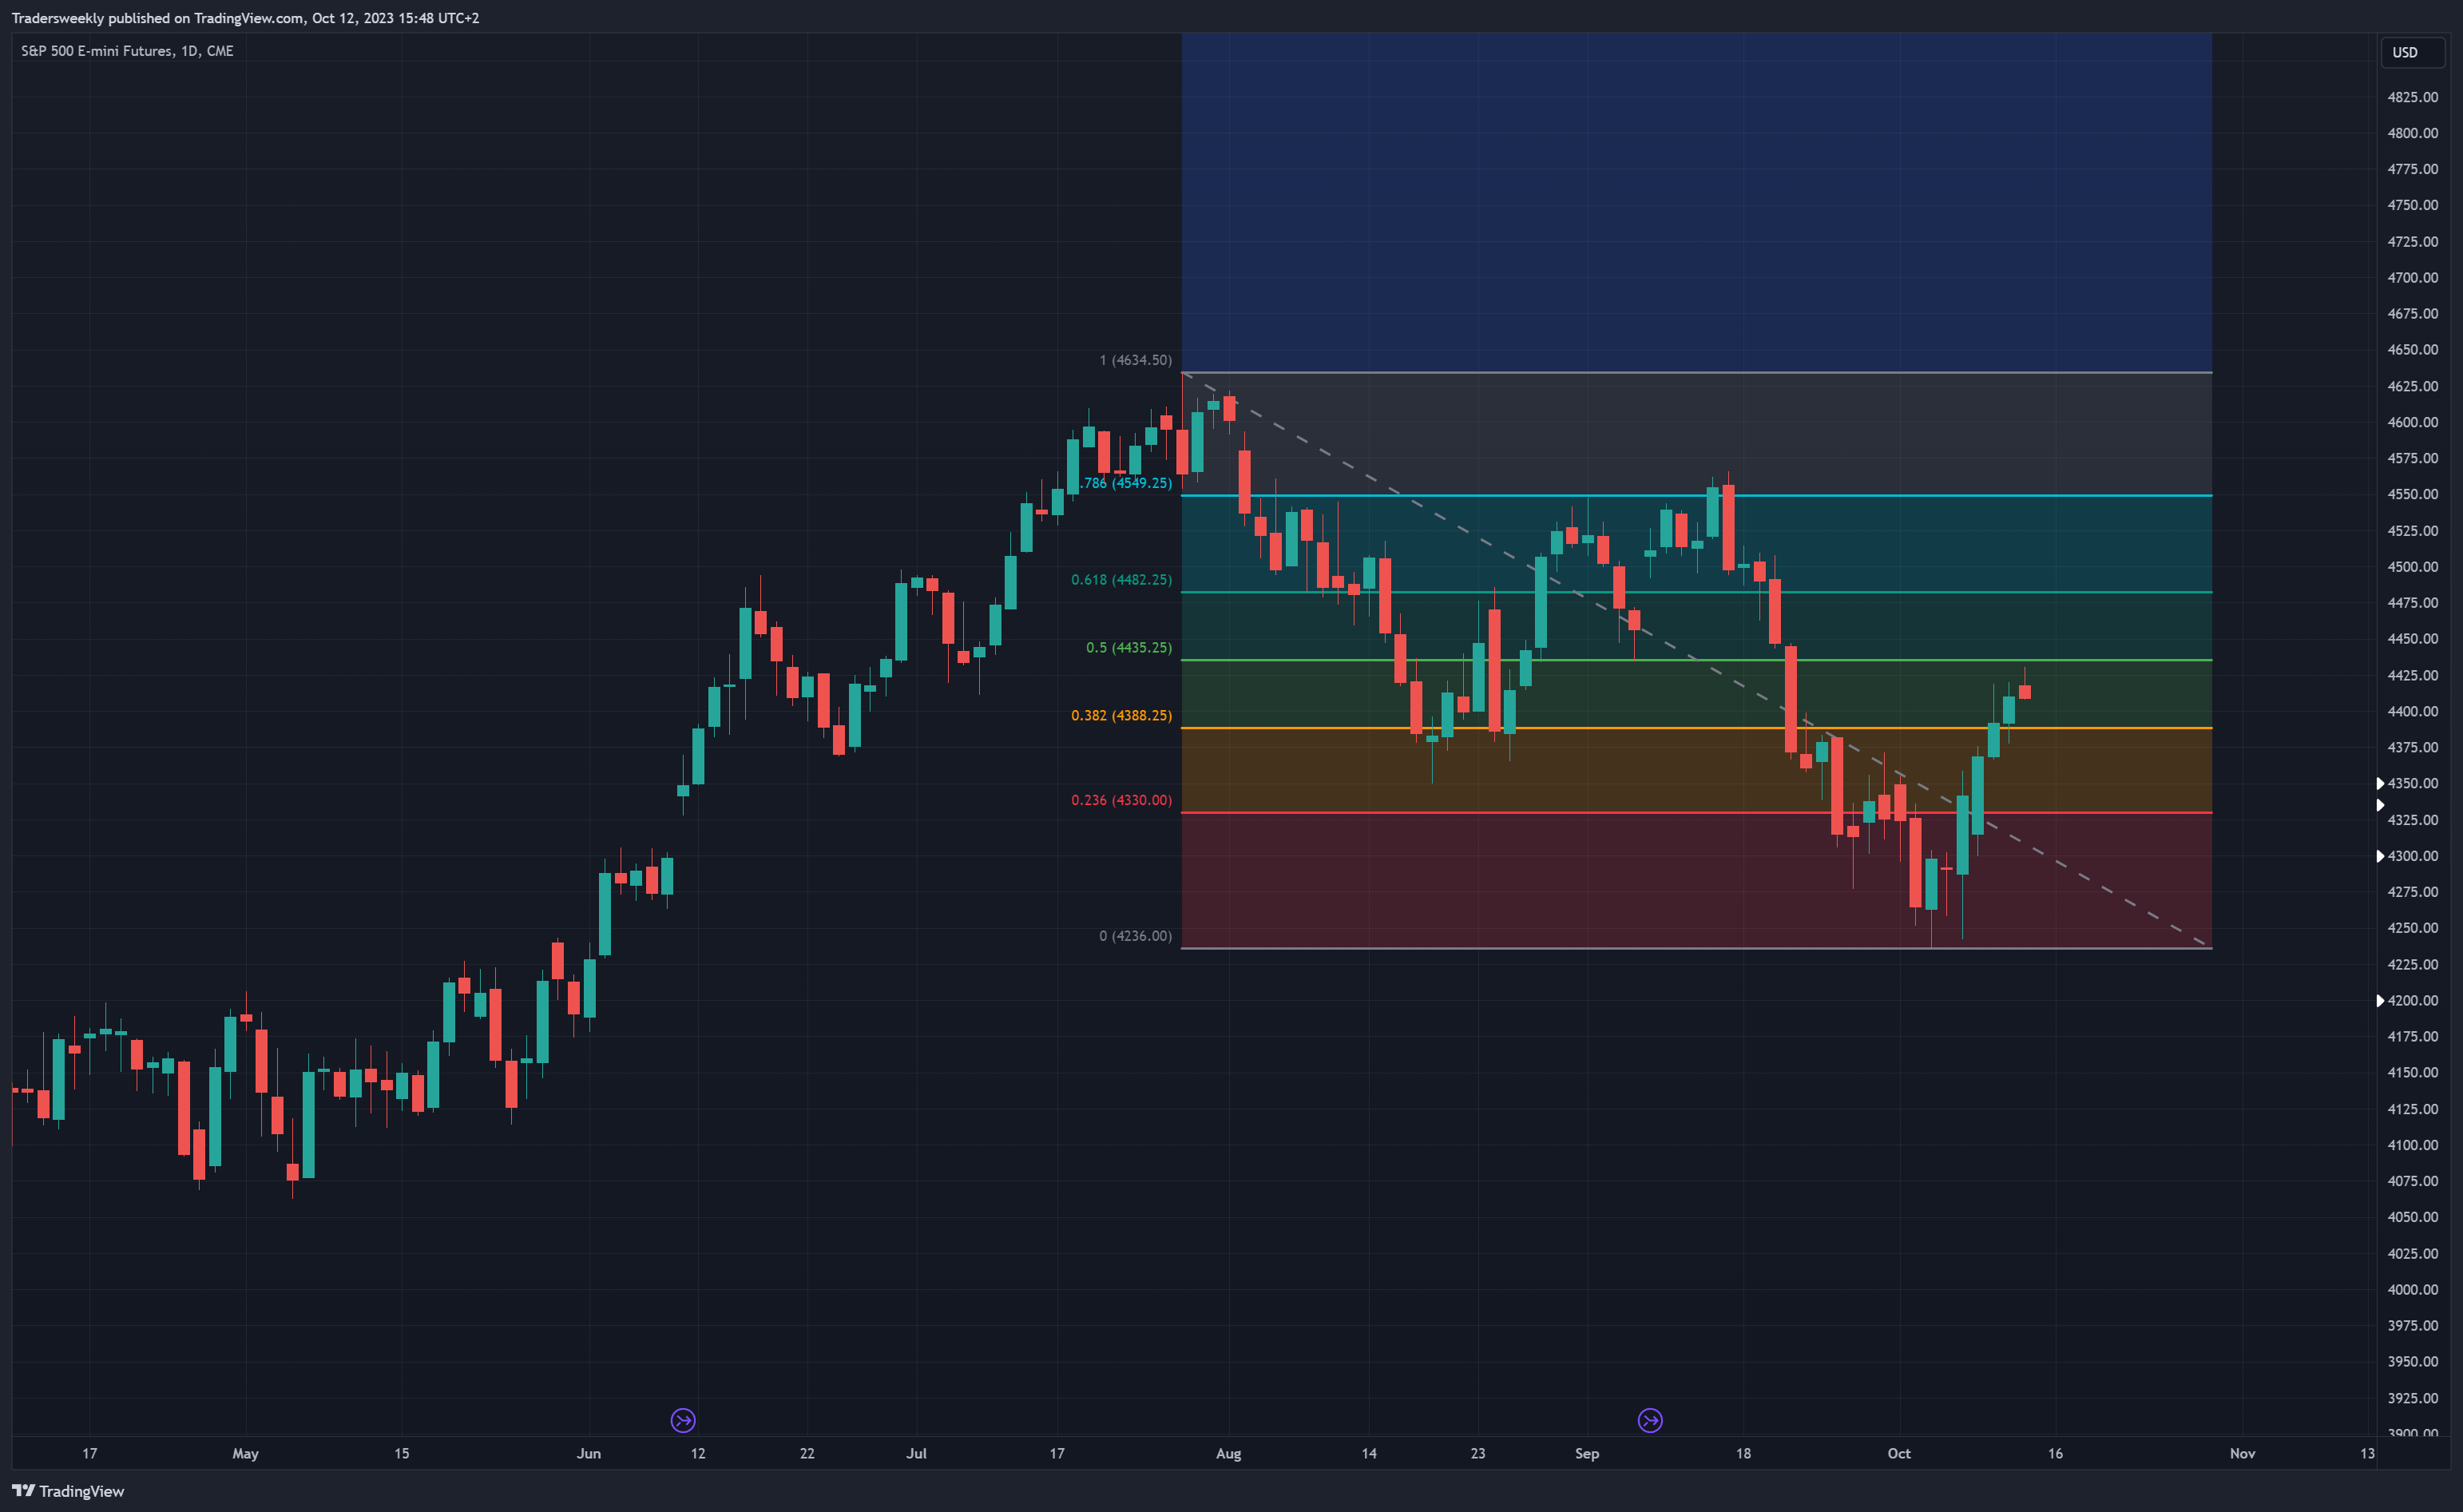Click the 4825.00 price axis label

[x=2413, y=97]
